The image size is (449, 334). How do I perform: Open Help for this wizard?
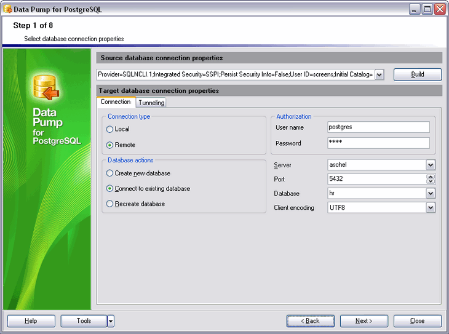31,321
